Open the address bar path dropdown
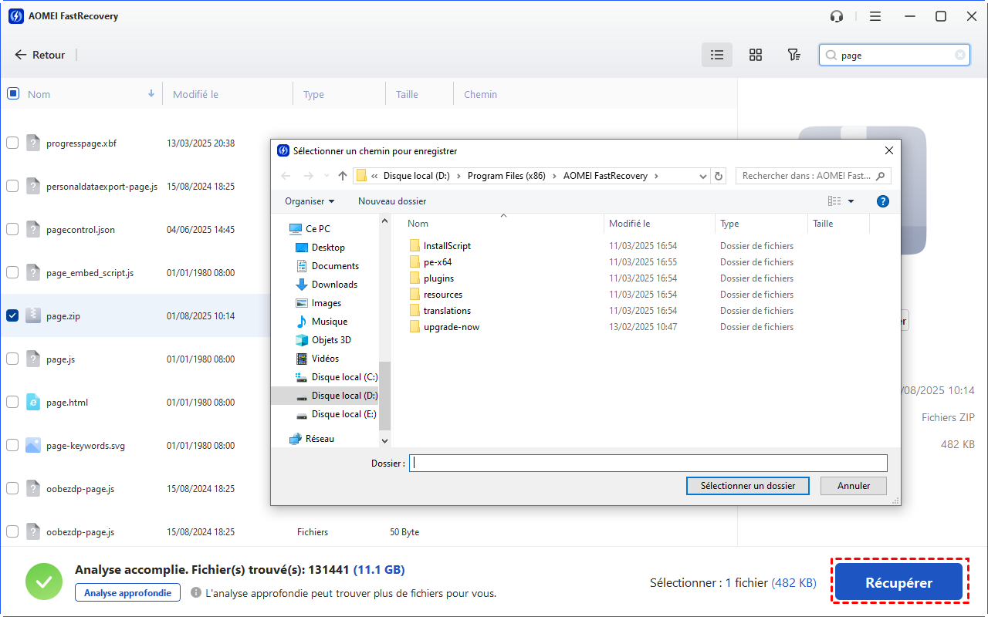Viewport: 988px width, 617px height. 702,176
